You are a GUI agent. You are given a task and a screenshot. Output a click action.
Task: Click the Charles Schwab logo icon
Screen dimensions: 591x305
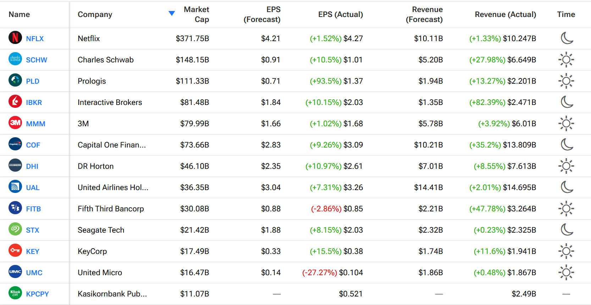[x=15, y=59]
